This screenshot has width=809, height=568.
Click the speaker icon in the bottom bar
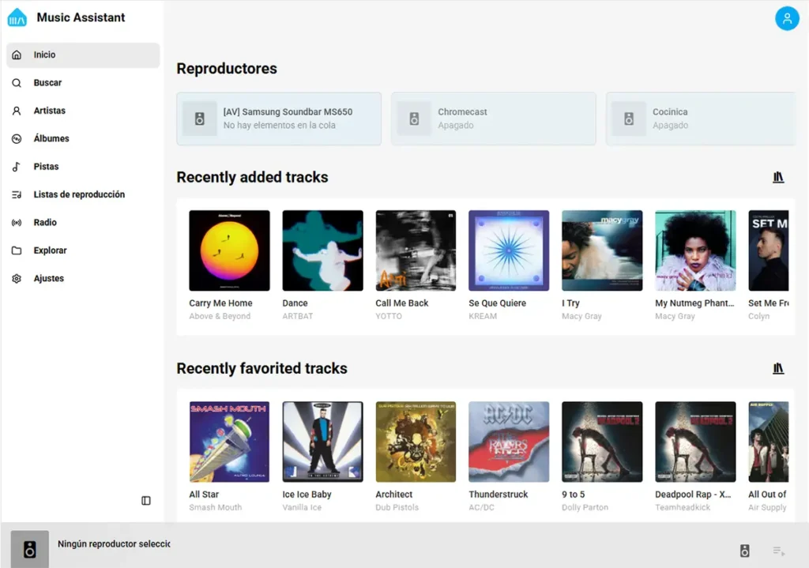pyautogui.click(x=743, y=550)
